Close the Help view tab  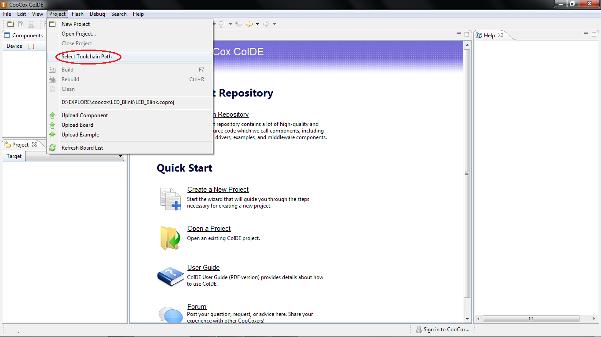(x=501, y=35)
